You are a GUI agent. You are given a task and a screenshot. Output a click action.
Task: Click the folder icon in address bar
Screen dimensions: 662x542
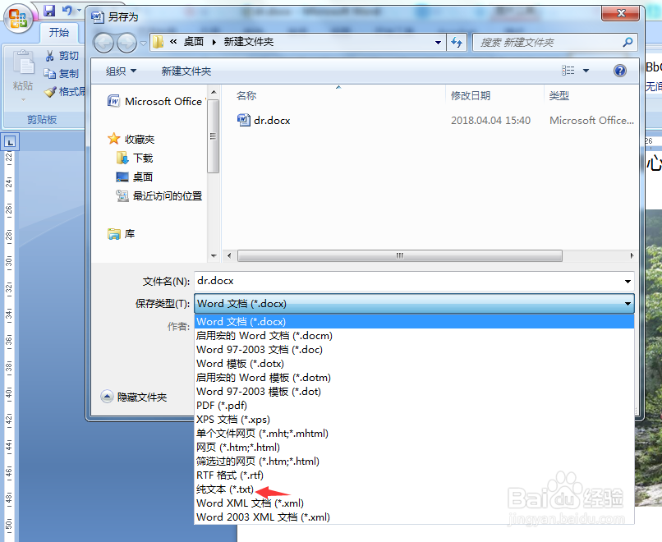pos(158,42)
